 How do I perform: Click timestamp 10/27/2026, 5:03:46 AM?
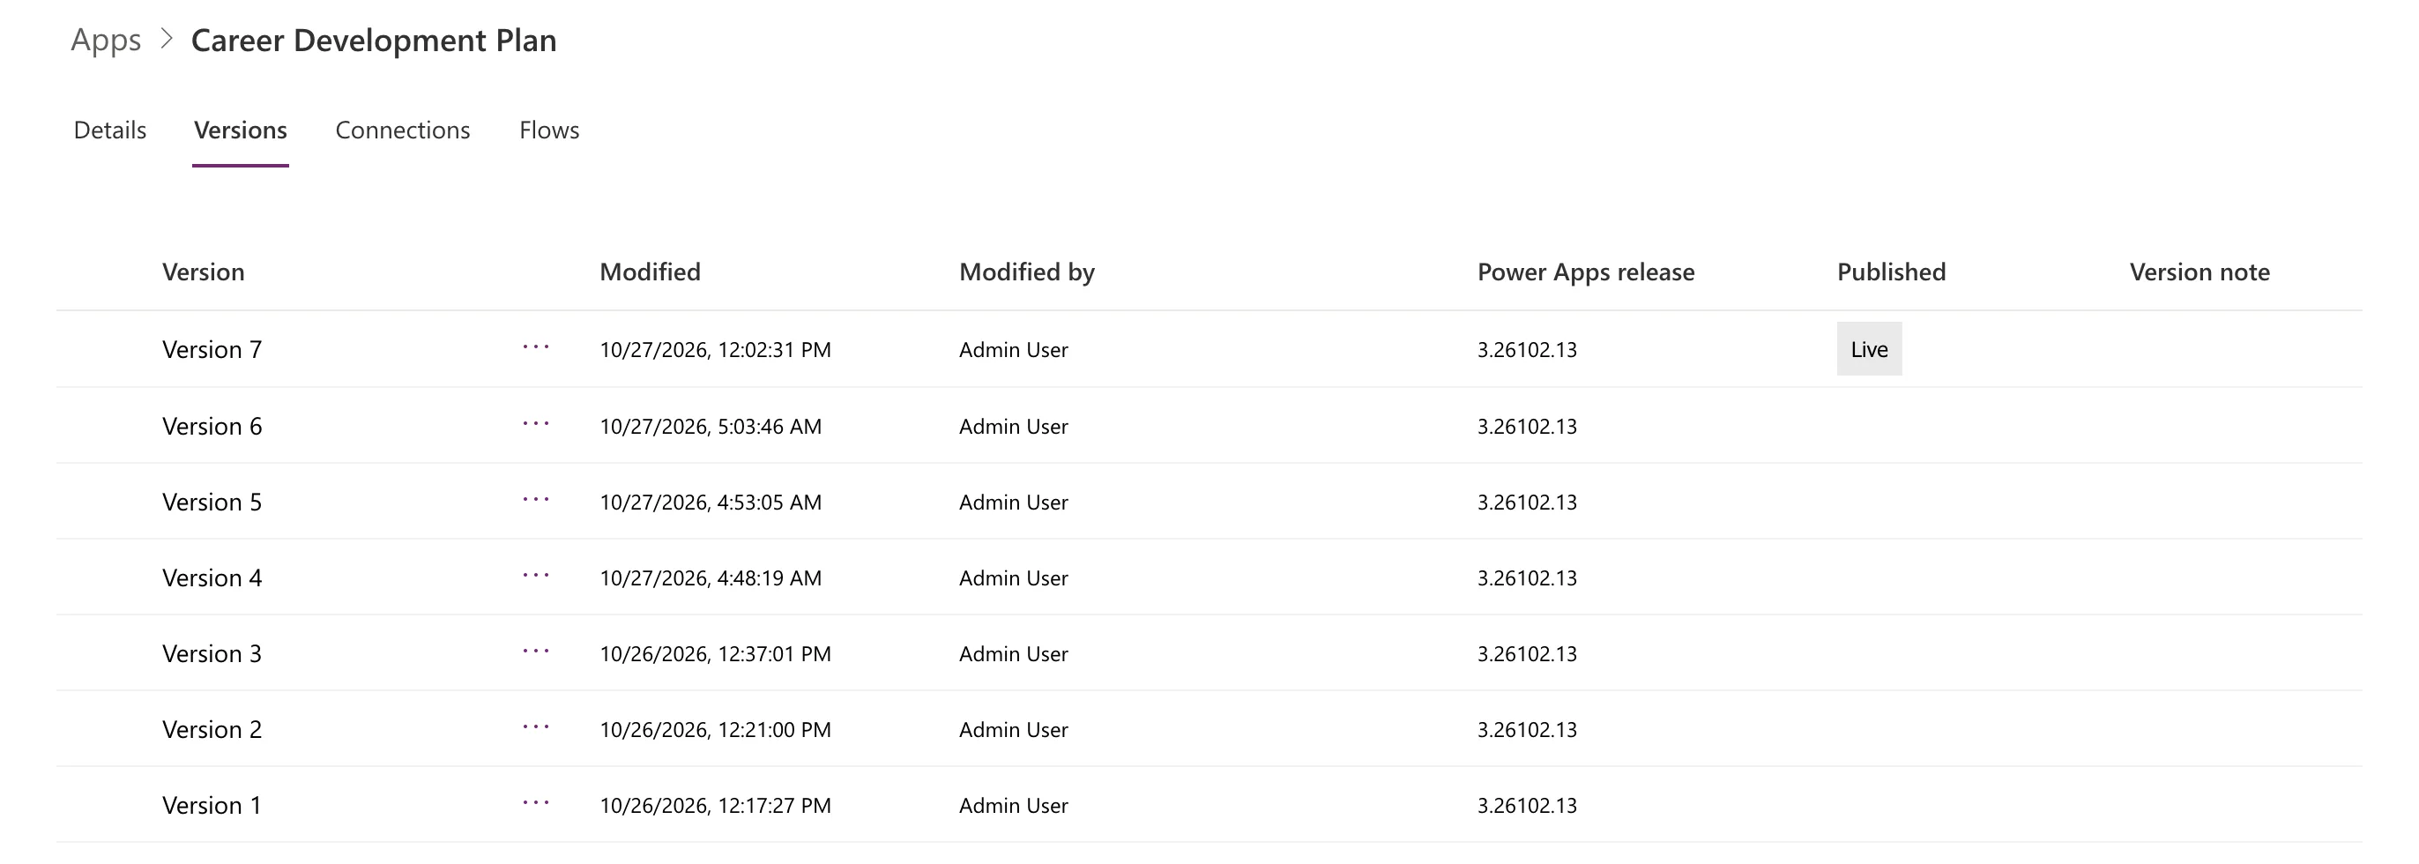point(711,428)
